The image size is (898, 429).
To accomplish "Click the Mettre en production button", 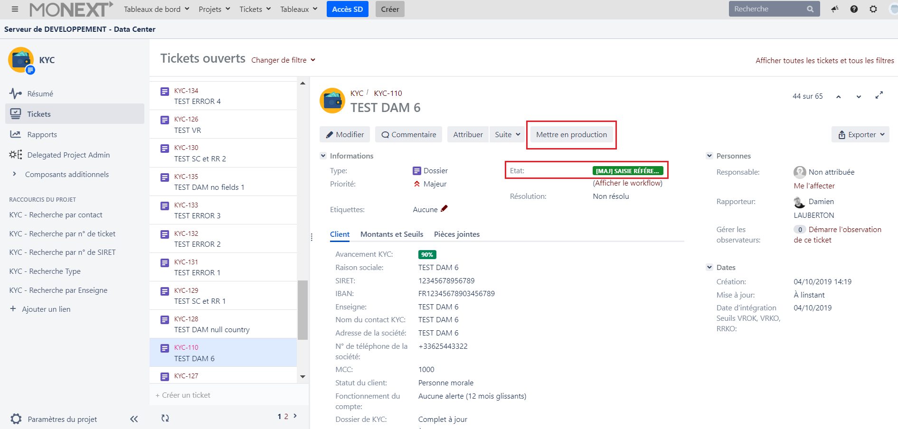I will coord(571,134).
